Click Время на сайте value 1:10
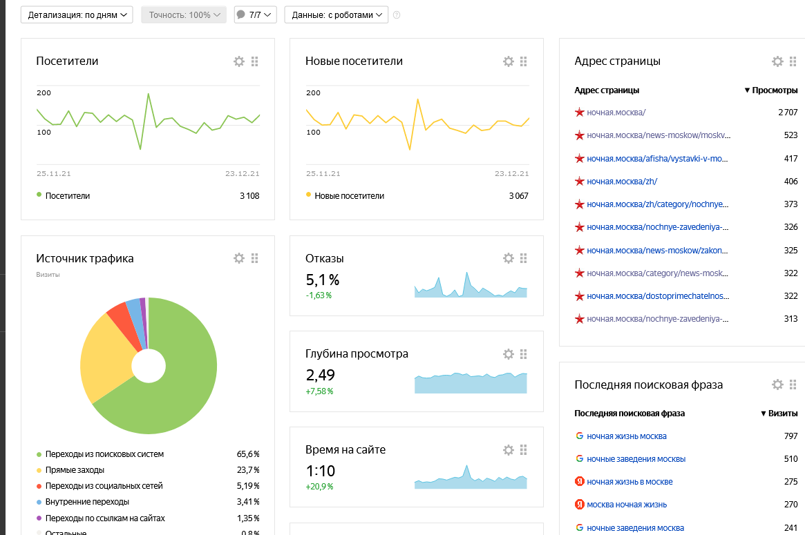 coord(321,471)
